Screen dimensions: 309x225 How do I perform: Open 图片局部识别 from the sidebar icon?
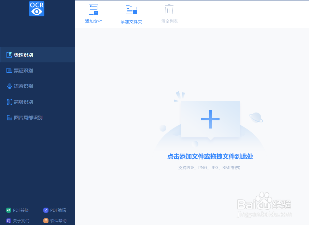(x=10, y=117)
